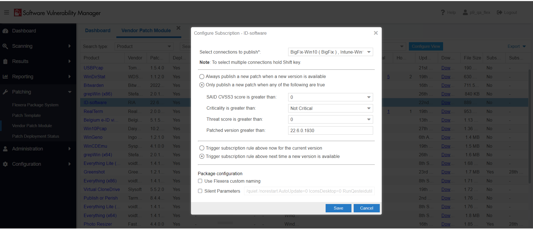Click the hamburger menu icon
Viewport: 533px width, 229px height.
tap(7, 12)
